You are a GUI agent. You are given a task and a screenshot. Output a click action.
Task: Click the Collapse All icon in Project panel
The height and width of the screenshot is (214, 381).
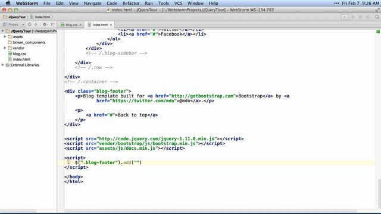click(x=36, y=24)
